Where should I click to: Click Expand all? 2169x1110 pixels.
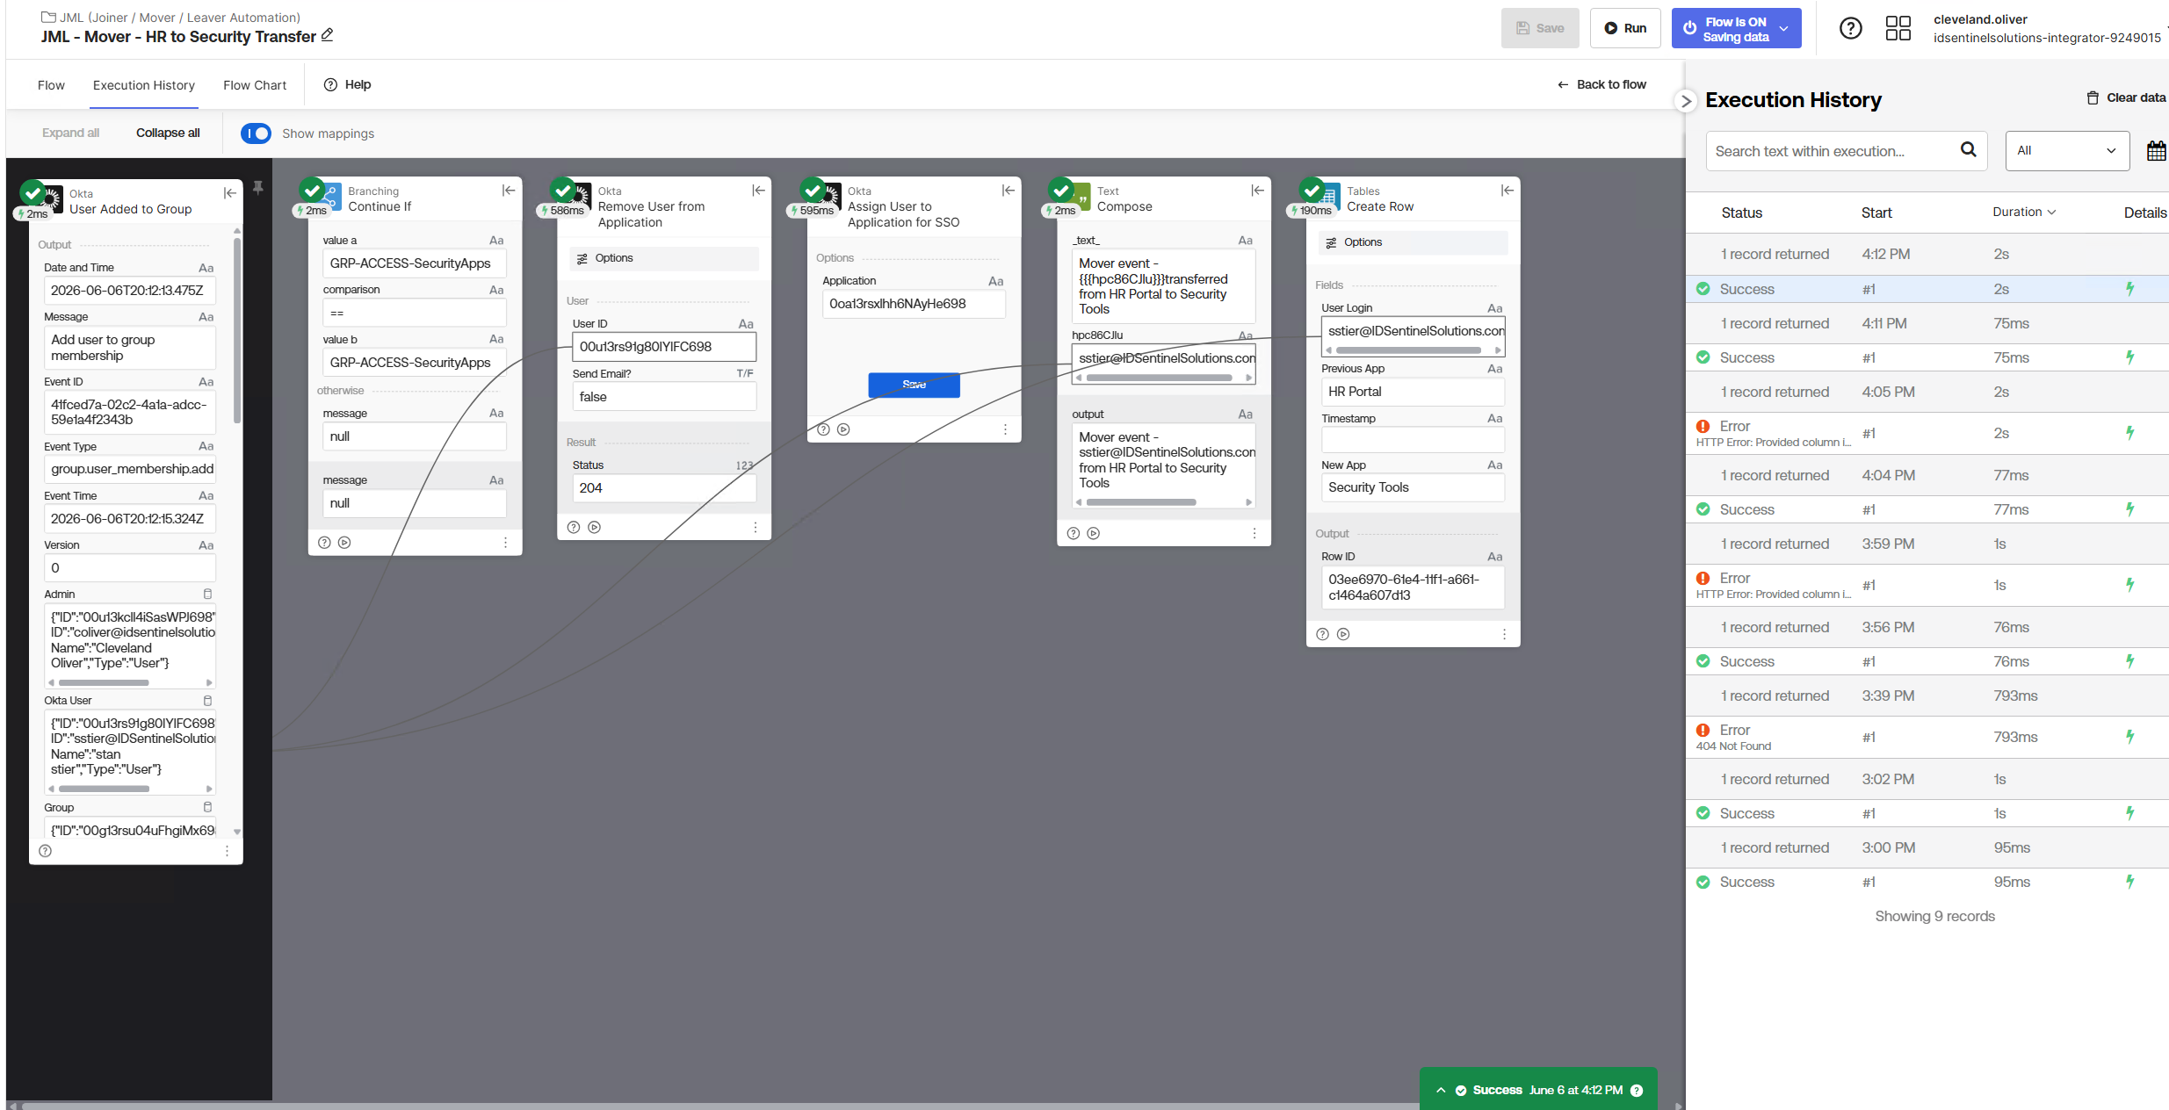click(x=70, y=133)
